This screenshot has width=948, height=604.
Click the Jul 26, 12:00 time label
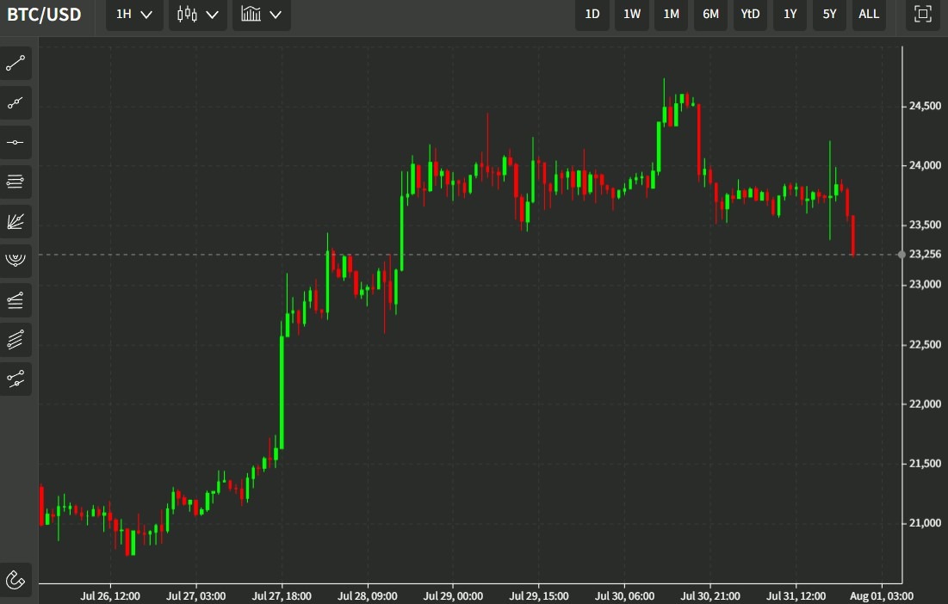coord(110,596)
